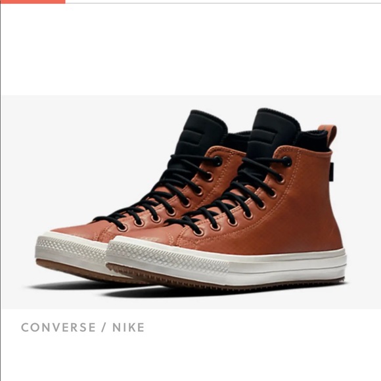Click the gray progress track at top
This screenshot has width=381, height=381.
click(223, 3)
